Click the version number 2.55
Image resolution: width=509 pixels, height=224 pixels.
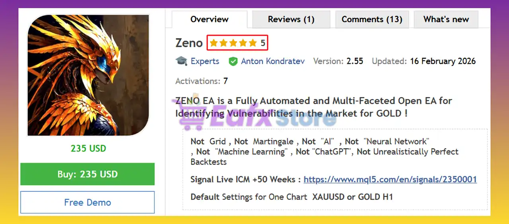click(355, 61)
